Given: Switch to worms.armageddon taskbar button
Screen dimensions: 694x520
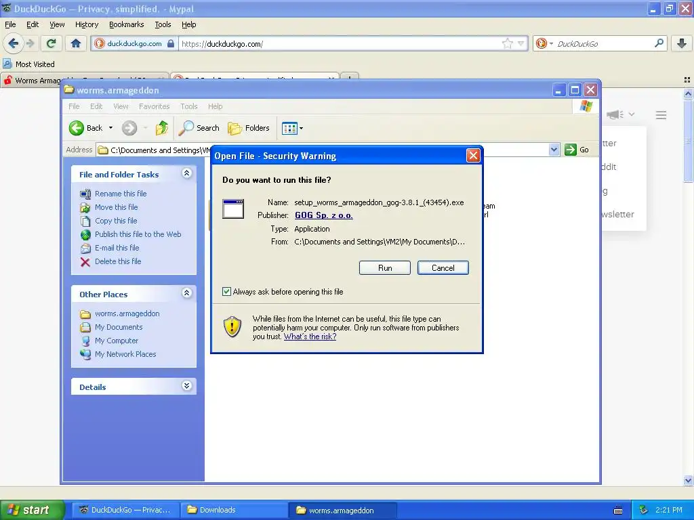Looking at the screenshot, I should (x=342, y=511).
